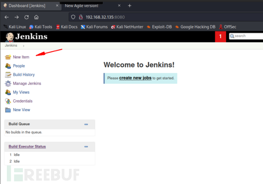The image size is (263, 184).
Task: Collapse the Build Executor Status panel
Action: [86, 146]
